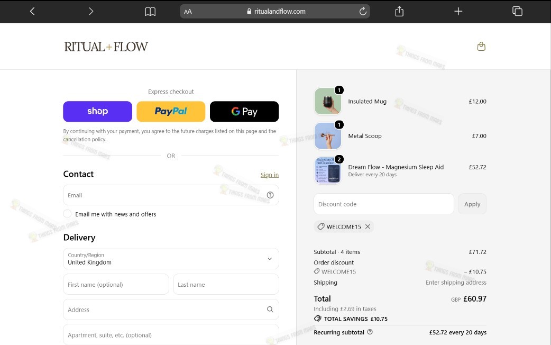
Task: Go forward with browser forward arrow
Action: coord(91,11)
